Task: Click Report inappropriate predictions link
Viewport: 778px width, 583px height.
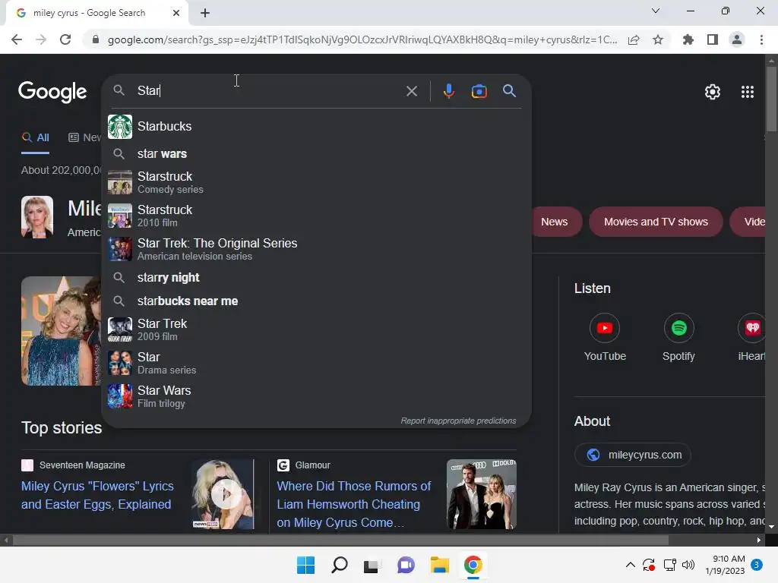Action: 458,421
